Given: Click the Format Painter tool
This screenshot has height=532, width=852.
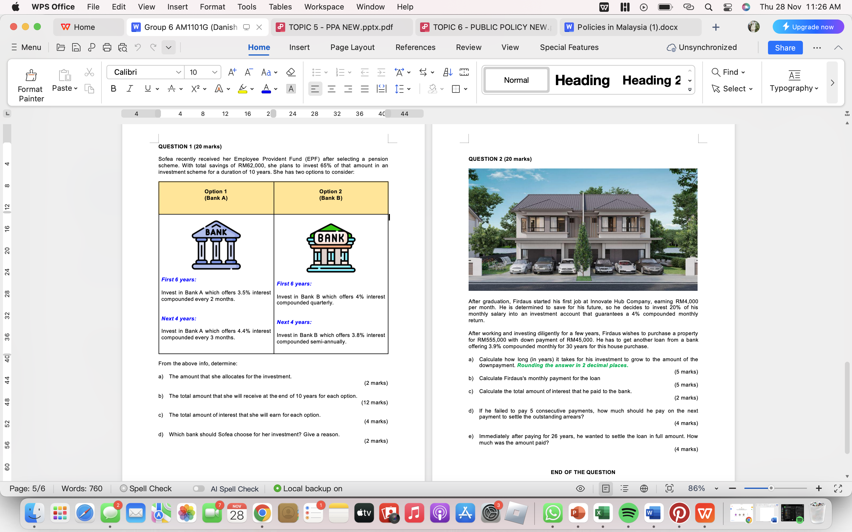Looking at the screenshot, I should coord(31,85).
